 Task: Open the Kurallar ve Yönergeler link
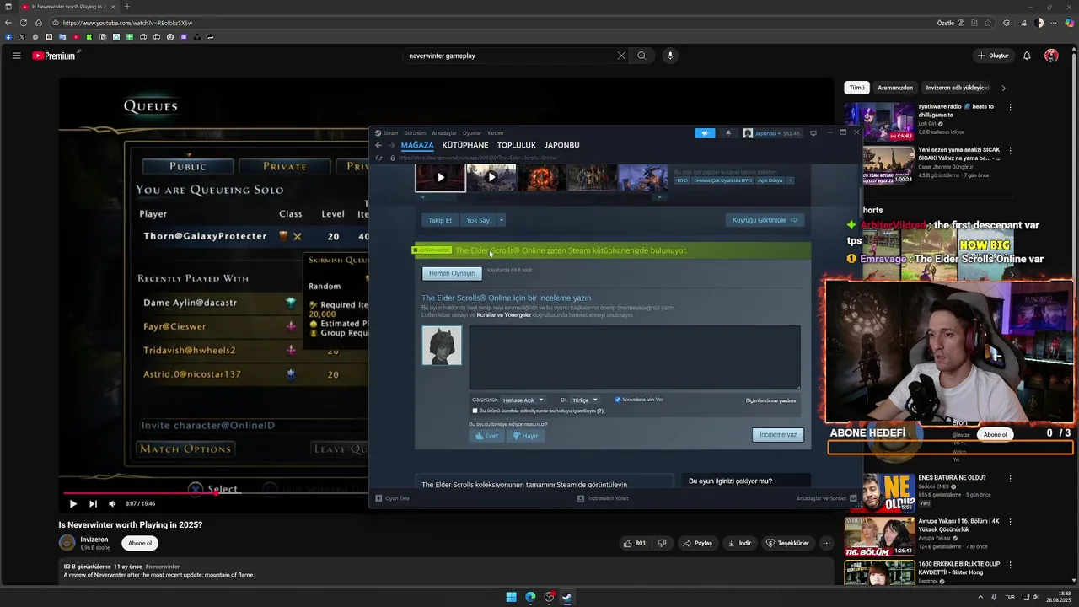point(504,314)
